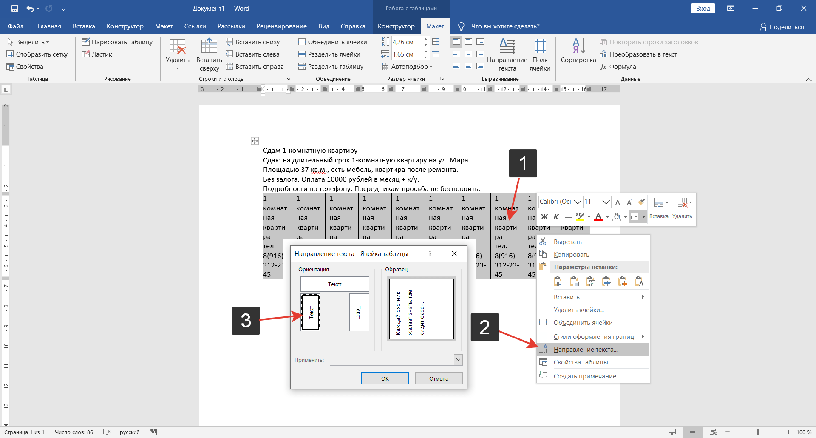Click Разделить ячейки in ribbon
Viewport: 816px width, 438px height.
click(x=329, y=54)
